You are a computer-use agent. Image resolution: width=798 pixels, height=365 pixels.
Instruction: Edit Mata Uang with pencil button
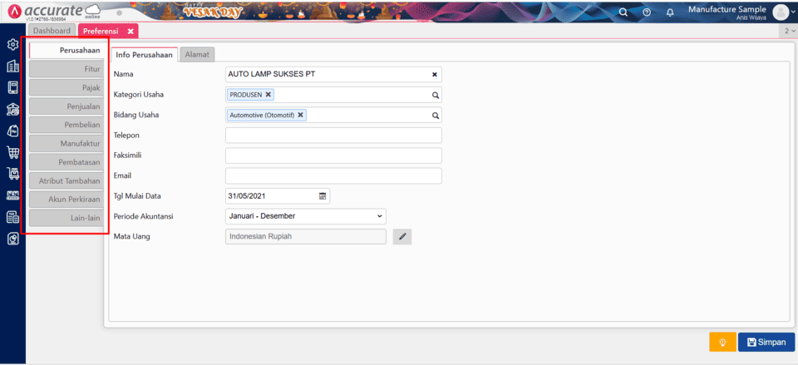pyautogui.click(x=402, y=237)
